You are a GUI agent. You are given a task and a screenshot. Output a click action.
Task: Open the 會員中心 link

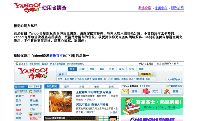(x=161, y=8)
